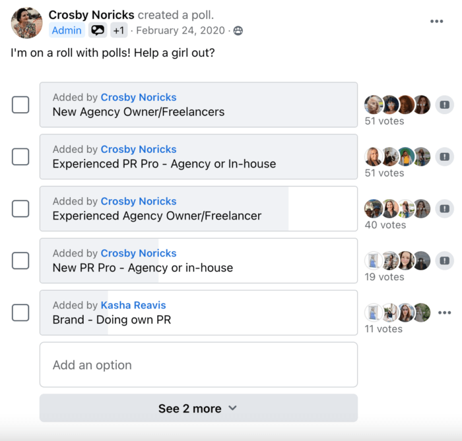This screenshot has width=462, height=441.
Task: Click alert icon beside New Agency Owner/Freelancers
Action: pyautogui.click(x=445, y=104)
